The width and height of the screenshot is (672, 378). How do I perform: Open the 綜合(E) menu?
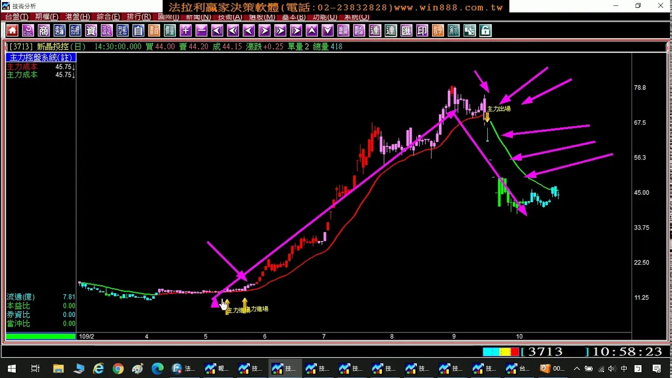(108, 17)
